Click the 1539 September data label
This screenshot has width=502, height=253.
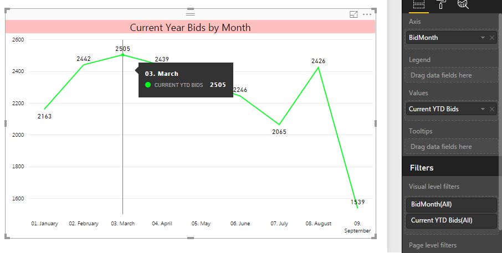357,202
